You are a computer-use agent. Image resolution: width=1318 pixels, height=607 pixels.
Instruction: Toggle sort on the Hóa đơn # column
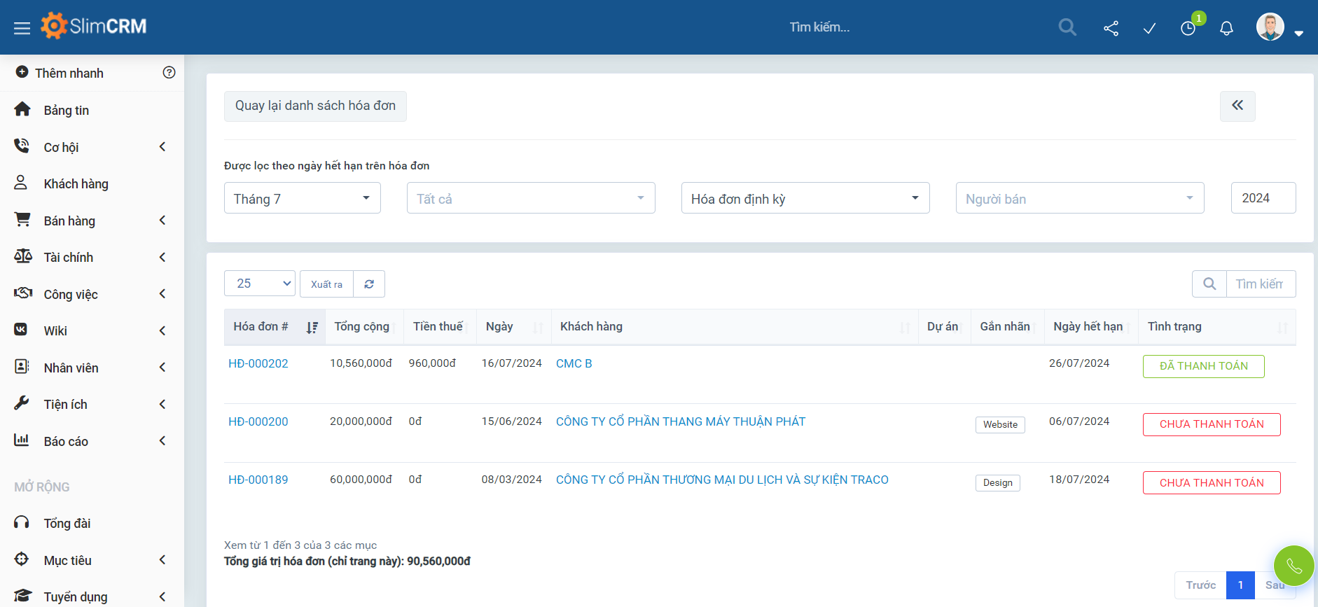312,327
